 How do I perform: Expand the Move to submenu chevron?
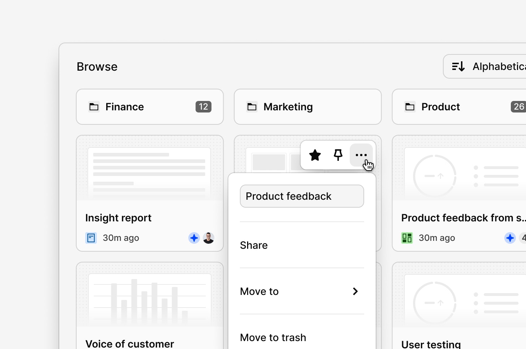pos(355,291)
